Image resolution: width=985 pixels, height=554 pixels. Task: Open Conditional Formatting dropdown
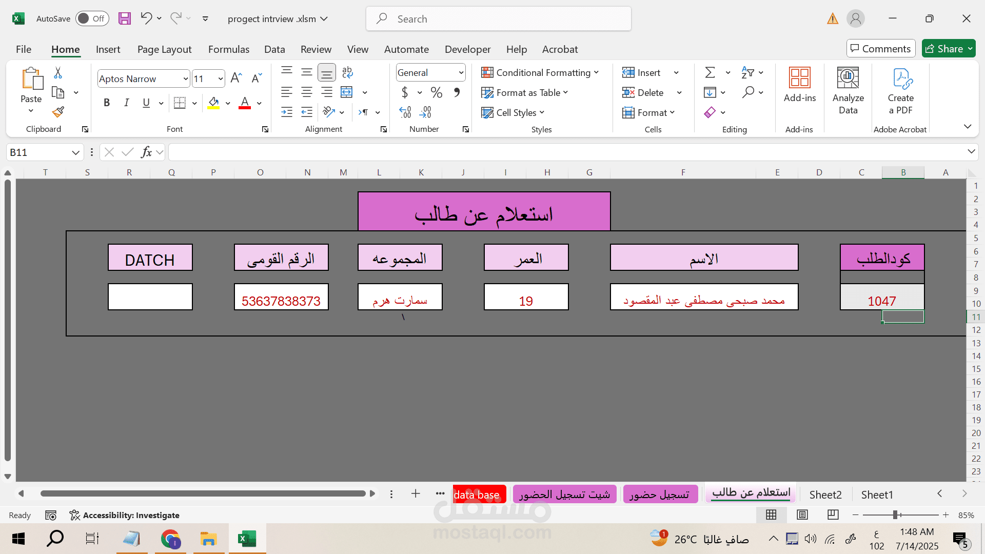[x=540, y=72]
